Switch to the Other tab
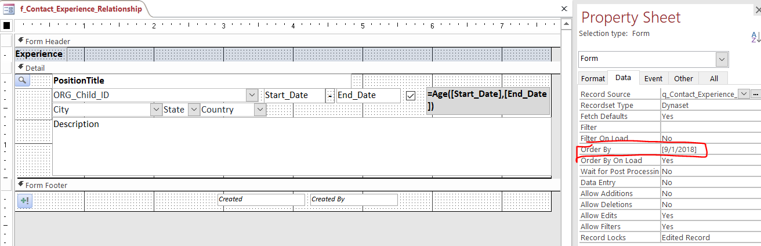 (x=683, y=78)
